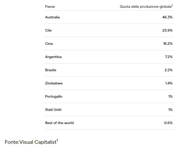Select the Portogallo row label
This screenshot has width=182, height=150.
(54, 97)
